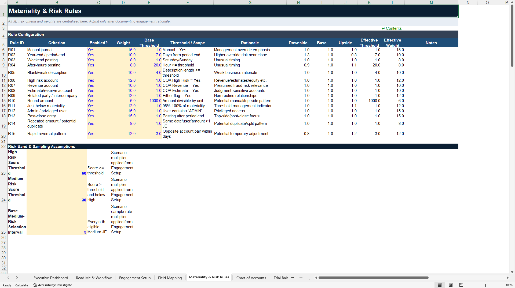This screenshot has width=515, height=288.
Task: Click the 100% zoom level
Action: pos(509,285)
